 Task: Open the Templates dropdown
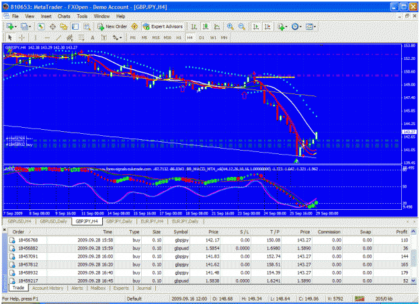coord(310,26)
